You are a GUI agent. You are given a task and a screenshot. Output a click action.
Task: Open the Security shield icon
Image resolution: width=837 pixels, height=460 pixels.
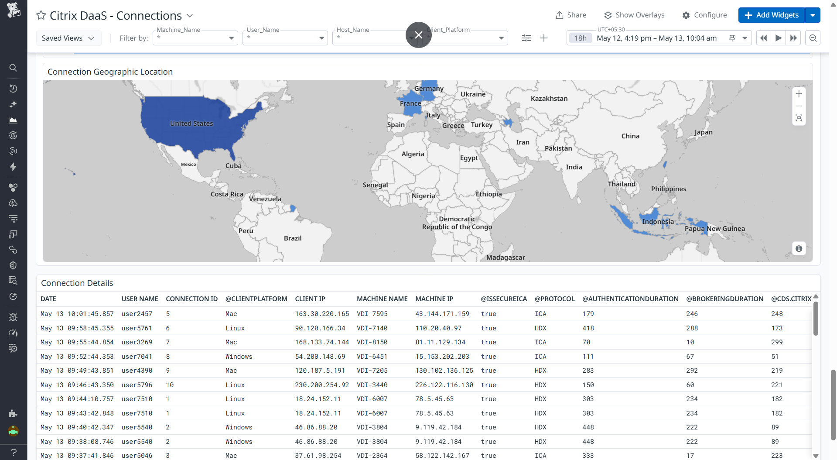[x=13, y=265]
